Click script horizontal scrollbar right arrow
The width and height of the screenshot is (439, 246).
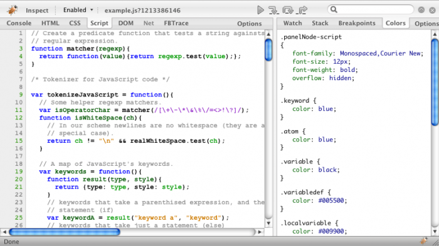260,232
